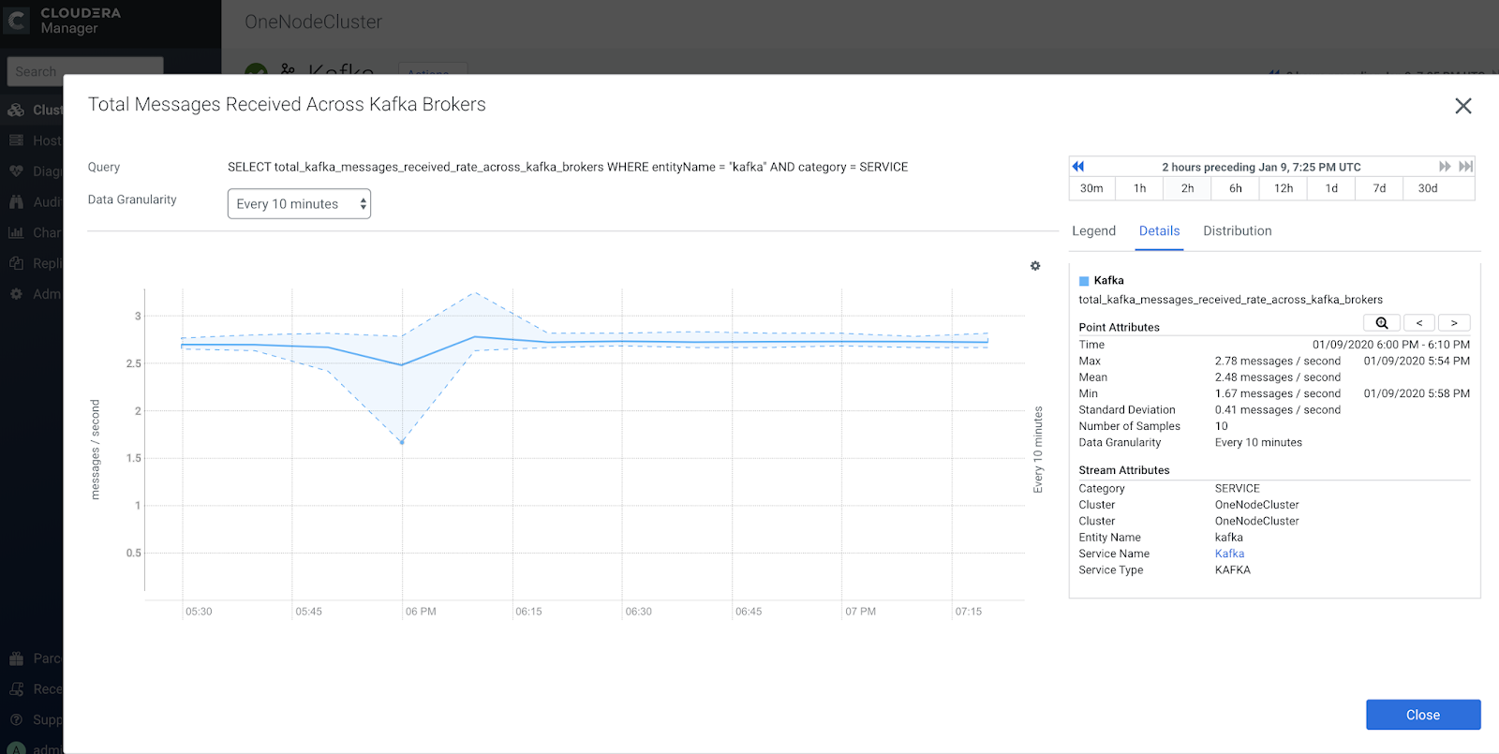Click the OneNodeCluster heading in background
Image resolution: width=1499 pixels, height=754 pixels.
point(313,22)
